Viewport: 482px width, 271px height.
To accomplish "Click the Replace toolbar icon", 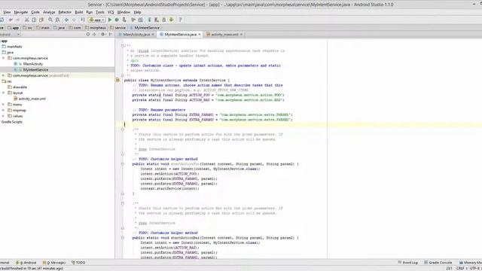I will coord(57,20).
